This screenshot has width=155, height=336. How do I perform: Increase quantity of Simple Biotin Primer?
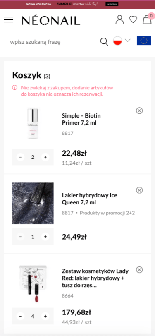click(x=45, y=157)
